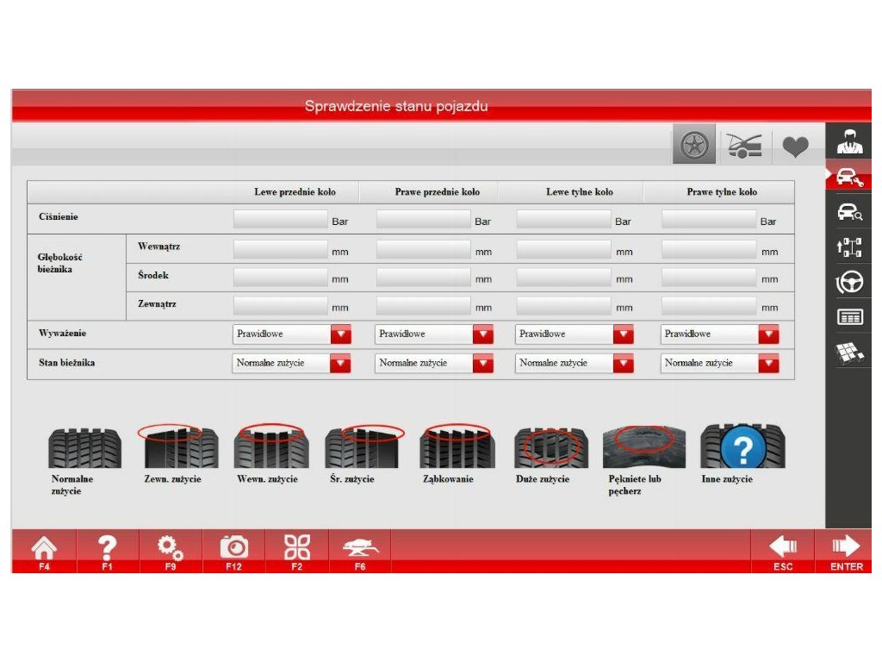Open the wheel and tire check tab

pos(694,144)
